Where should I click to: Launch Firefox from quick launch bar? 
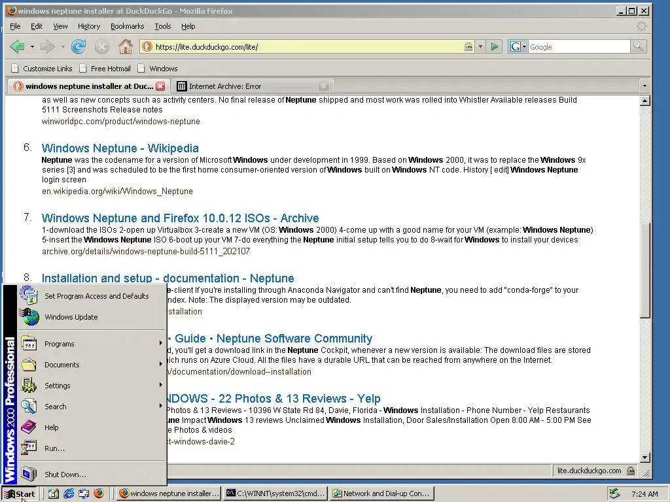point(99,494)
